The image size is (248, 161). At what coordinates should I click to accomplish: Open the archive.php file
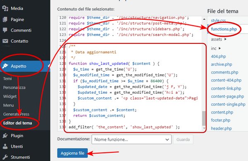pos(222,64)
